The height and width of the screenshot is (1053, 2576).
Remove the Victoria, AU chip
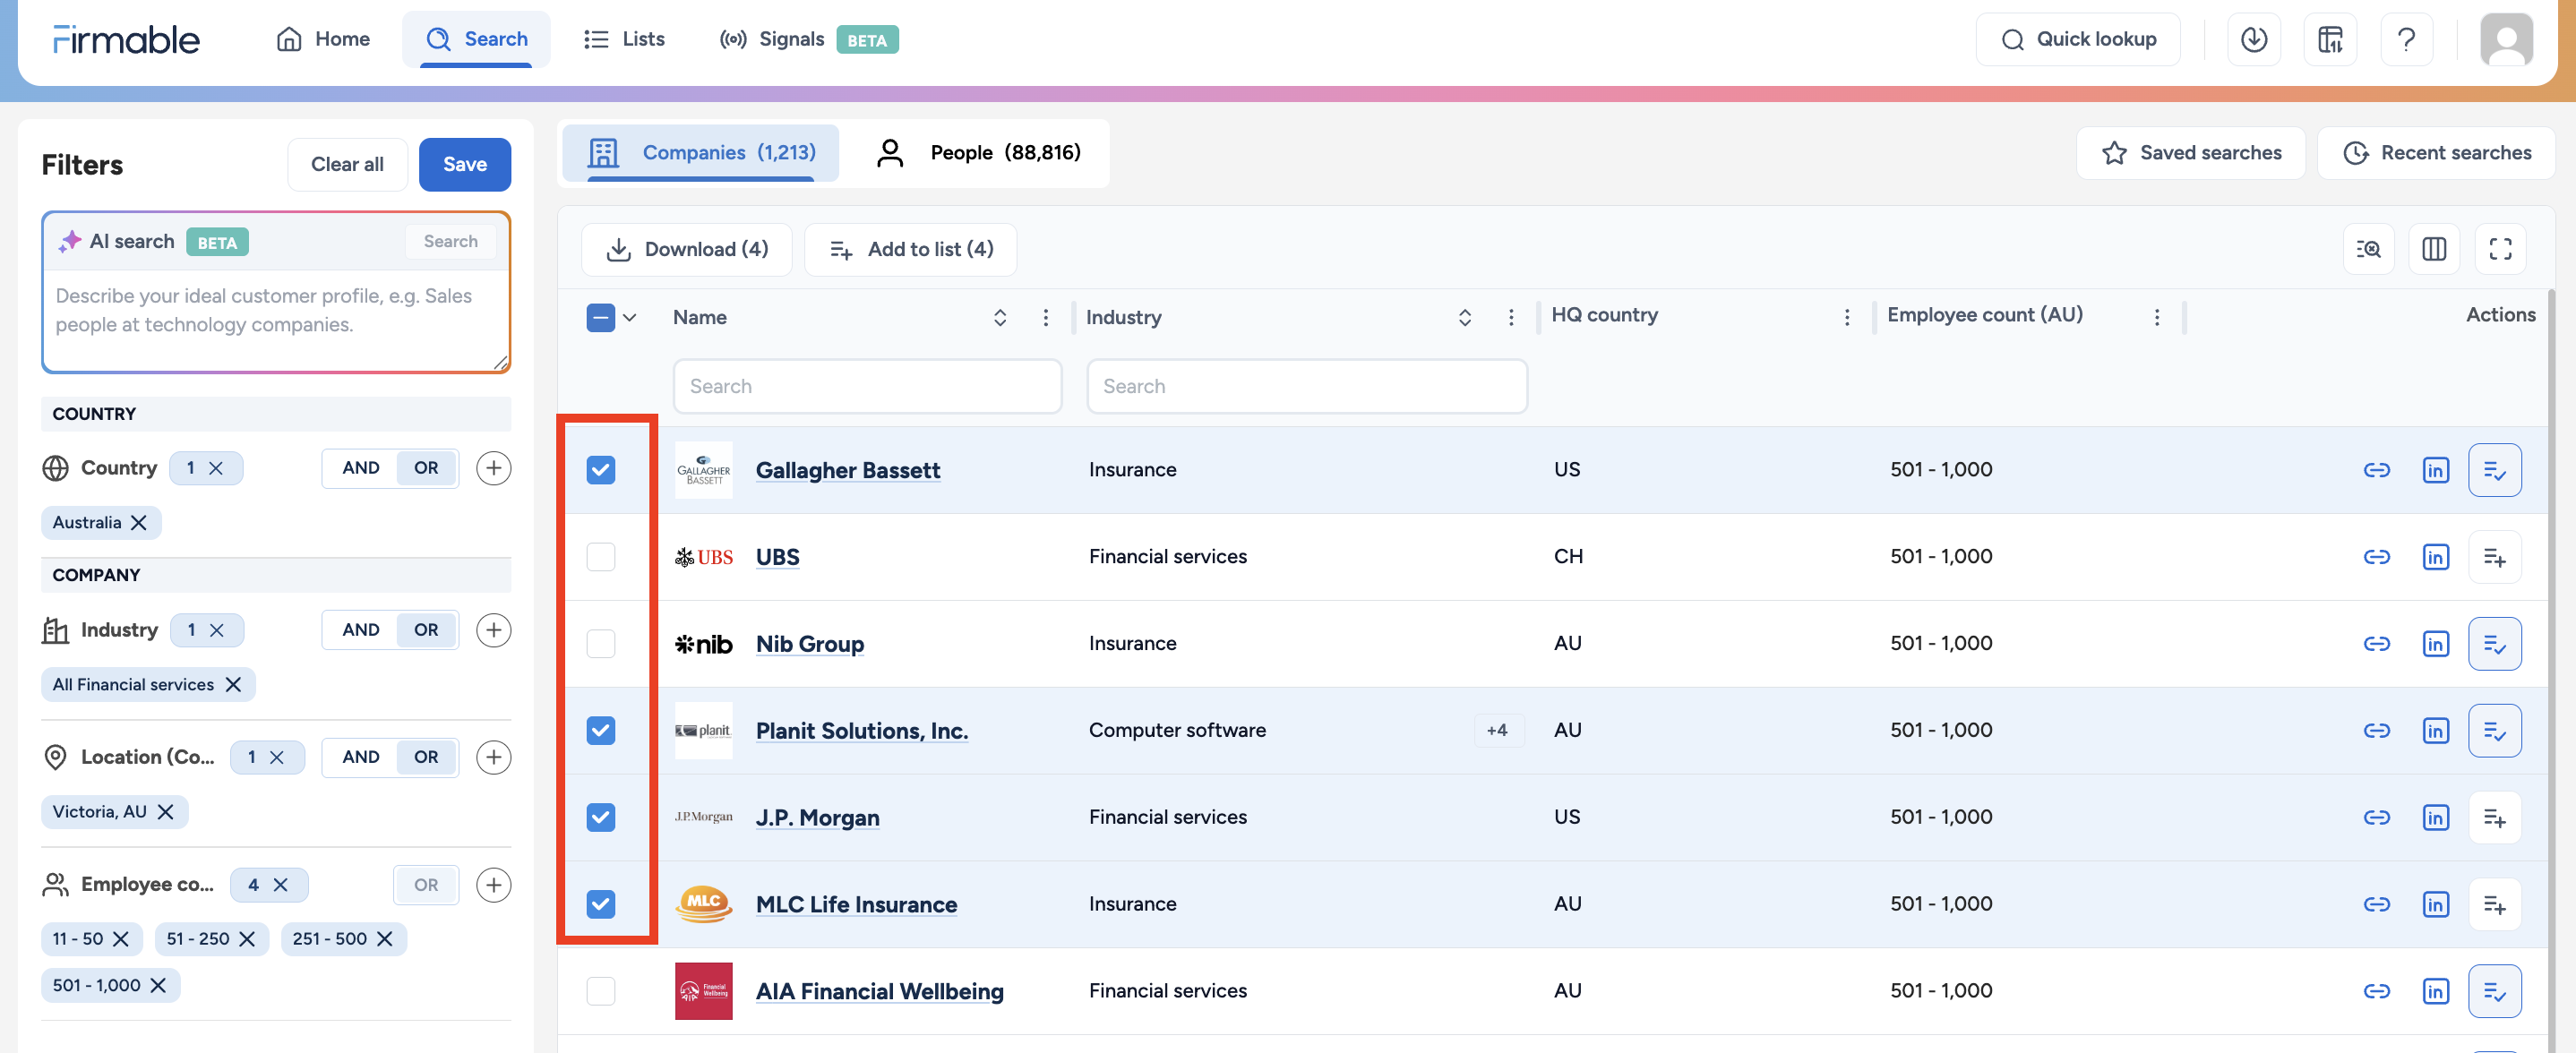click(x=165, y=812)
